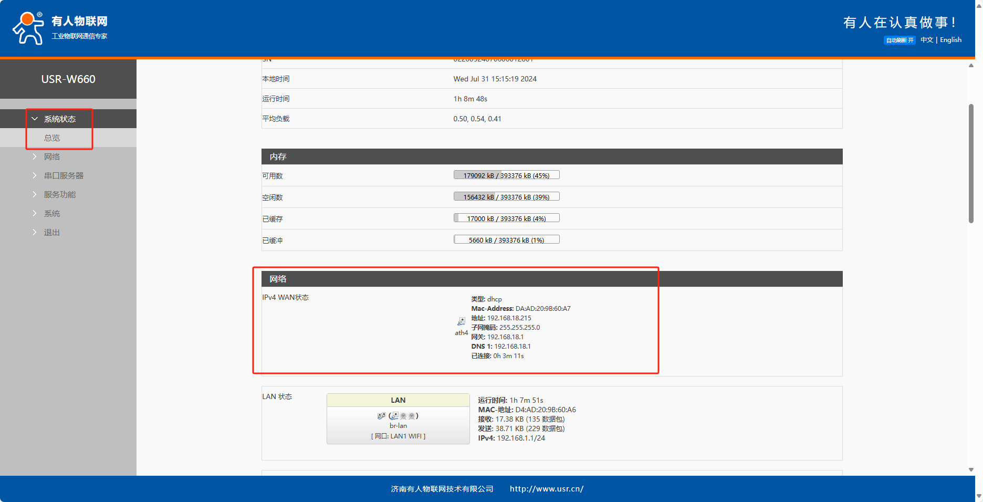Click the ath4 WAN interface icon
Screen dimensions: 983x502
click(x=461, y=321)
